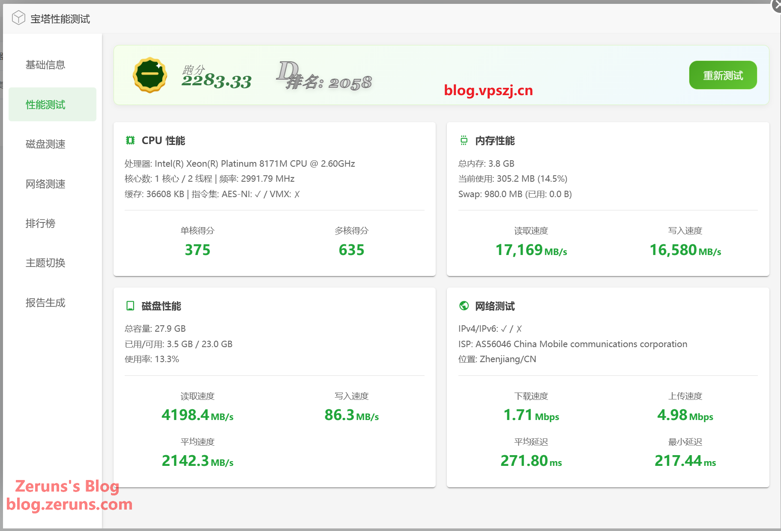Click the 2283.33 benchmark score

pos(216,81)
